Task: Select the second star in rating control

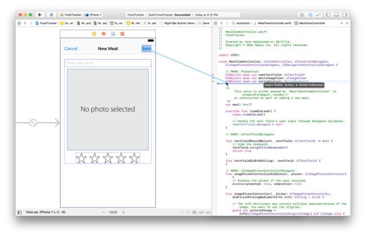Action: click(95, 158)
